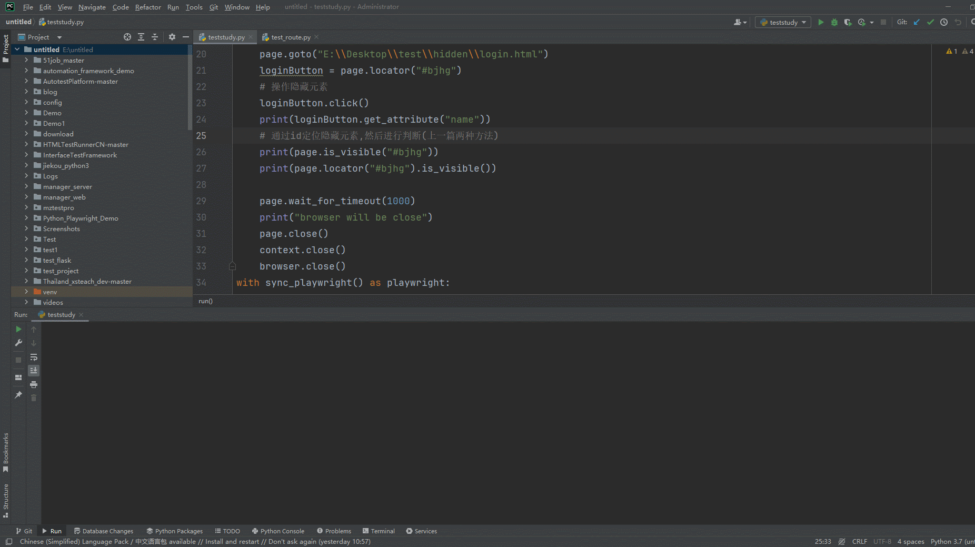
Task: Click the Git commit checkmark icon
Action: pos(930,22)
